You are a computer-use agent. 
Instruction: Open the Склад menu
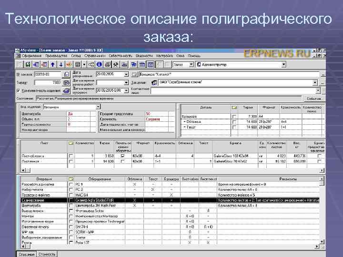pos(76,56)
